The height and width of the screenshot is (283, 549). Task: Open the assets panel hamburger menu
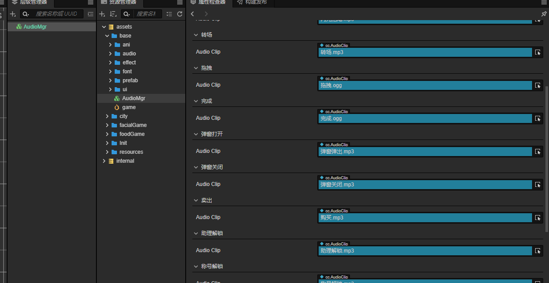180,2
